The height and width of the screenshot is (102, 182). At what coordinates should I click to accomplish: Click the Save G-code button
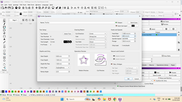coord(157,75)
